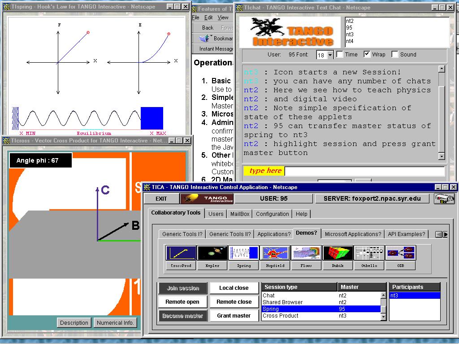
Task: Open the Collaboratory Tools tab
Action: click(176, 213)
